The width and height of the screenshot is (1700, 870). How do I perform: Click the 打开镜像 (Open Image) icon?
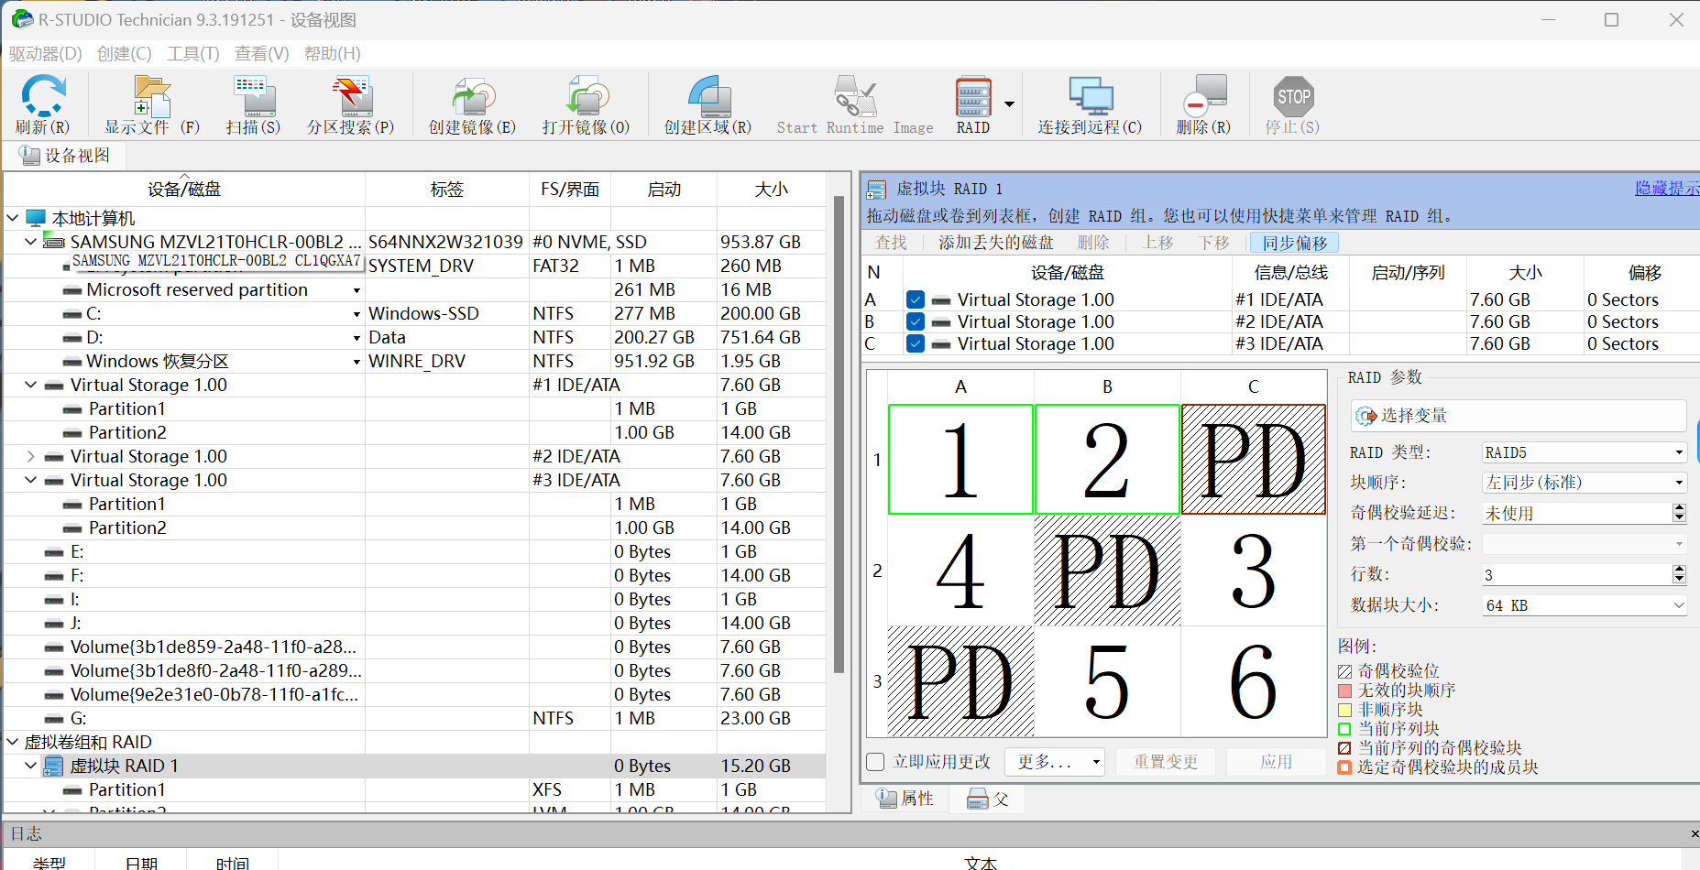point(587,96)
